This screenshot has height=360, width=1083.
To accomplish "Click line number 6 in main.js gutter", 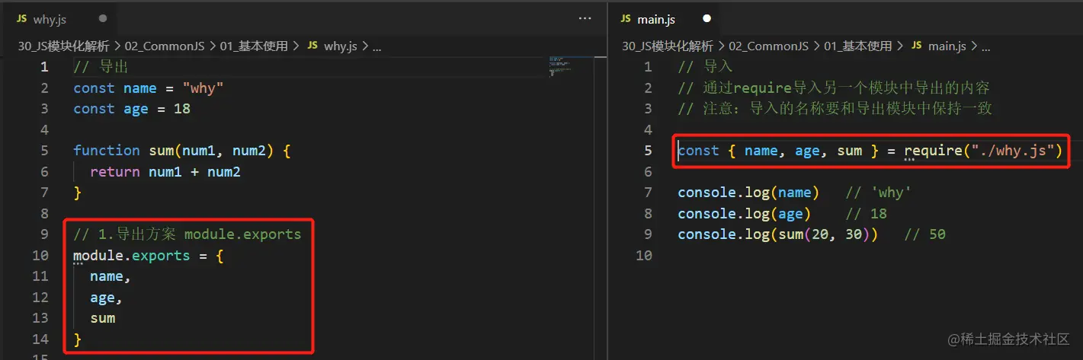I will (649, 172).
